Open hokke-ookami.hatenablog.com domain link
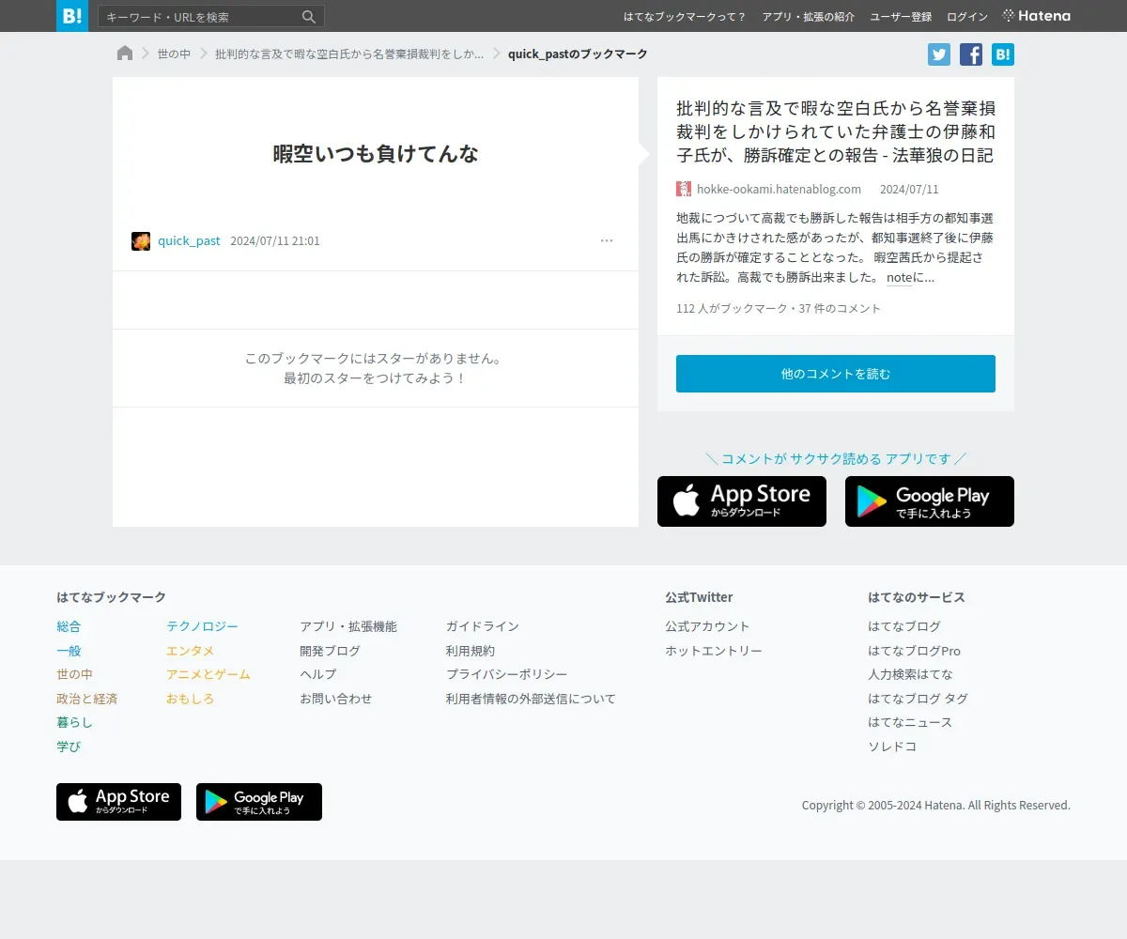1127x939 pixels. [779, 189]
